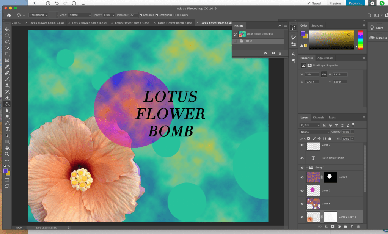Select the Elliptical Marquee tool
Image resolution: width=388 pixels, height=234 pixels.
[7, 35]
